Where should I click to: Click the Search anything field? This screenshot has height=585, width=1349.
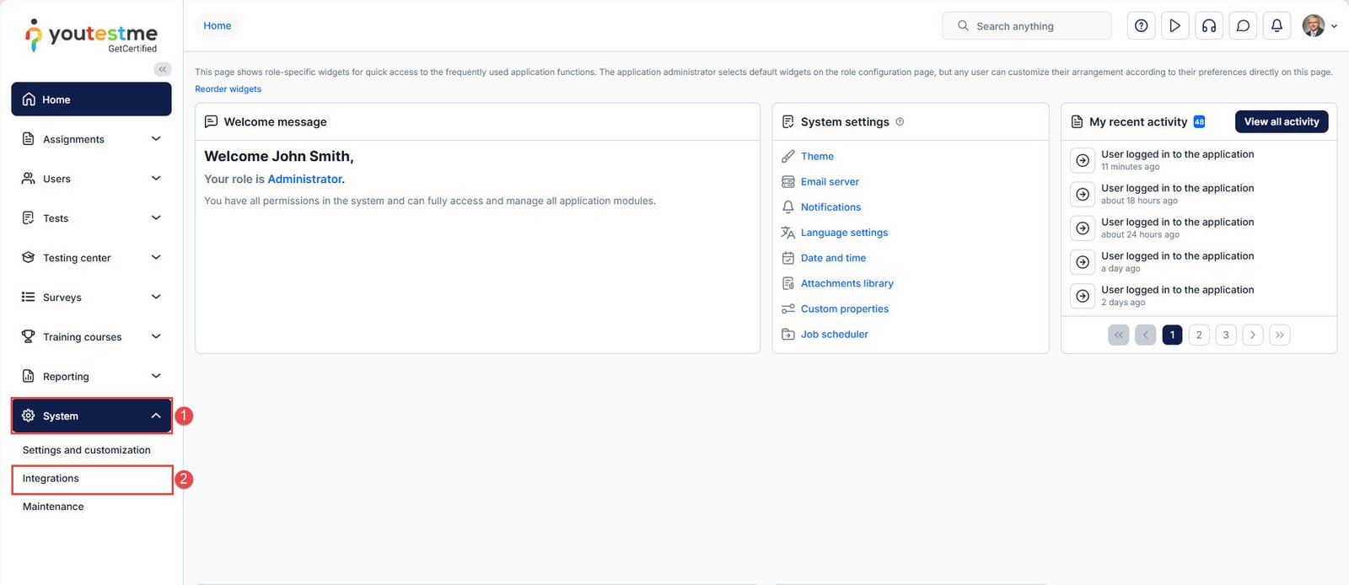(1026, 26)
